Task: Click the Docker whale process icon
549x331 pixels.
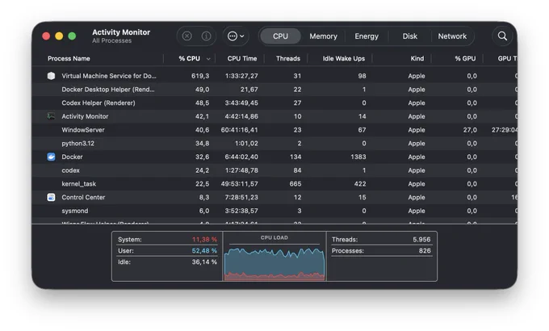Action: coord(51,157)
